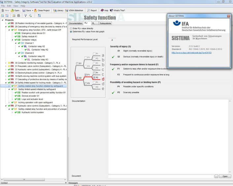
Task: Click the tree scrollbar right arrow
Action: 65,180
